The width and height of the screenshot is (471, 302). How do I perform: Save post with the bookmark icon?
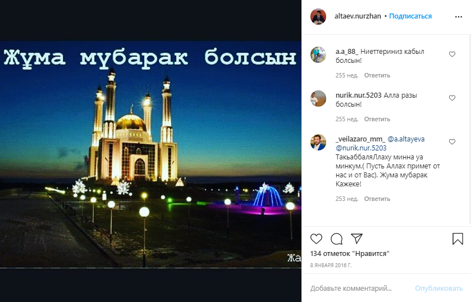pyautogui.click(x=458, y=239)
